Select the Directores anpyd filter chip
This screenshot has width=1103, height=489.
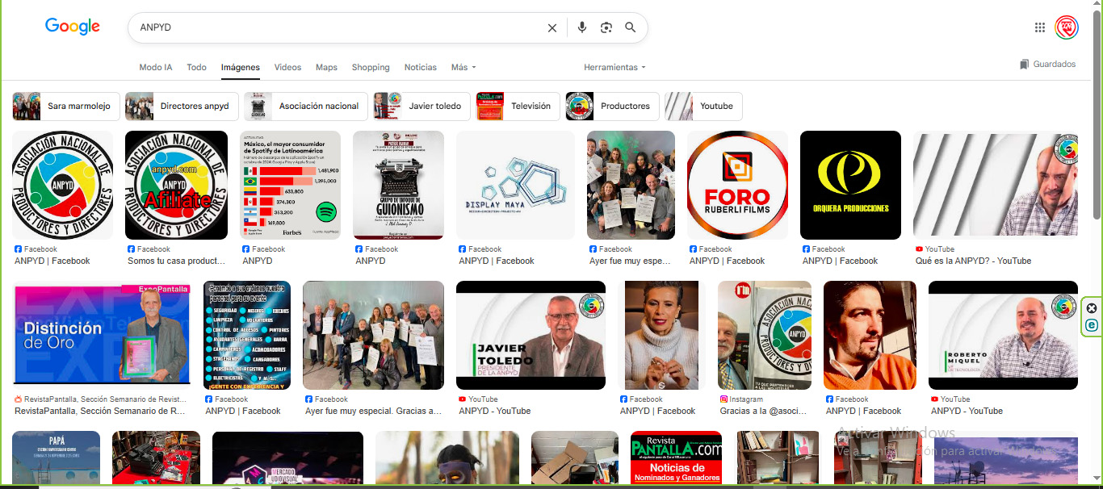182,107
